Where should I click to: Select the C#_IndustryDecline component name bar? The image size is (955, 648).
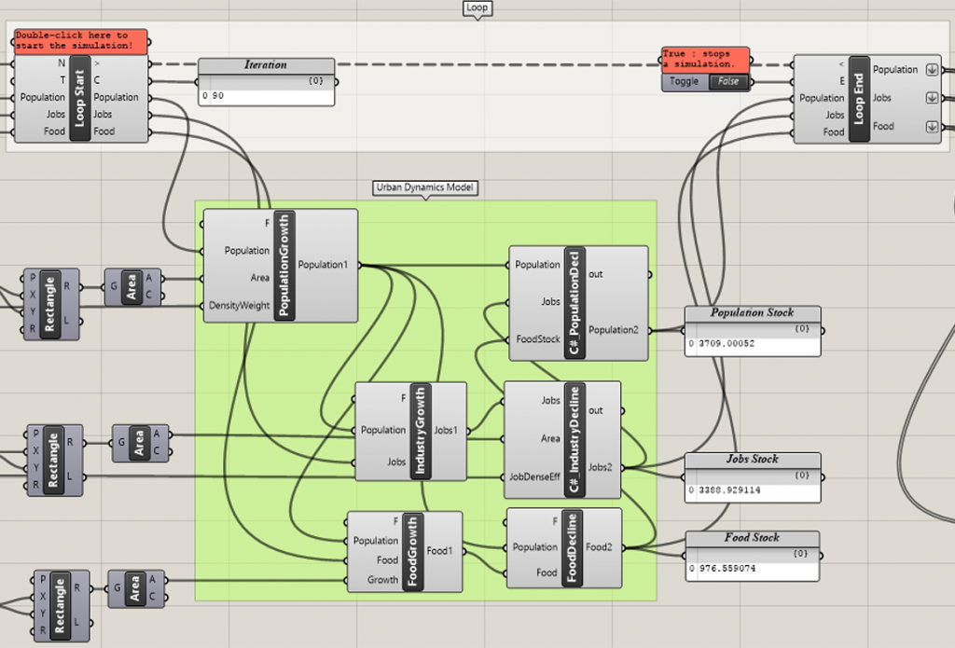(x=574, y=439)
